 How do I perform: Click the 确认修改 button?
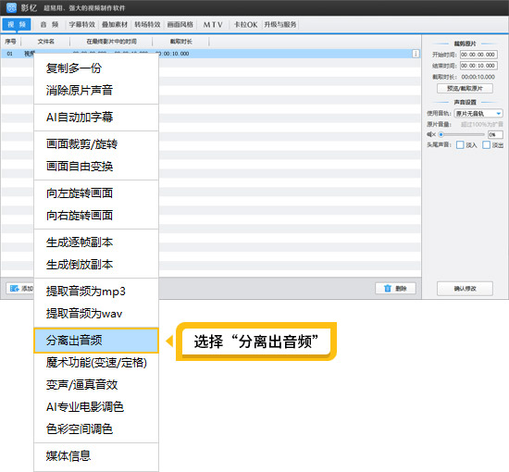465,289
